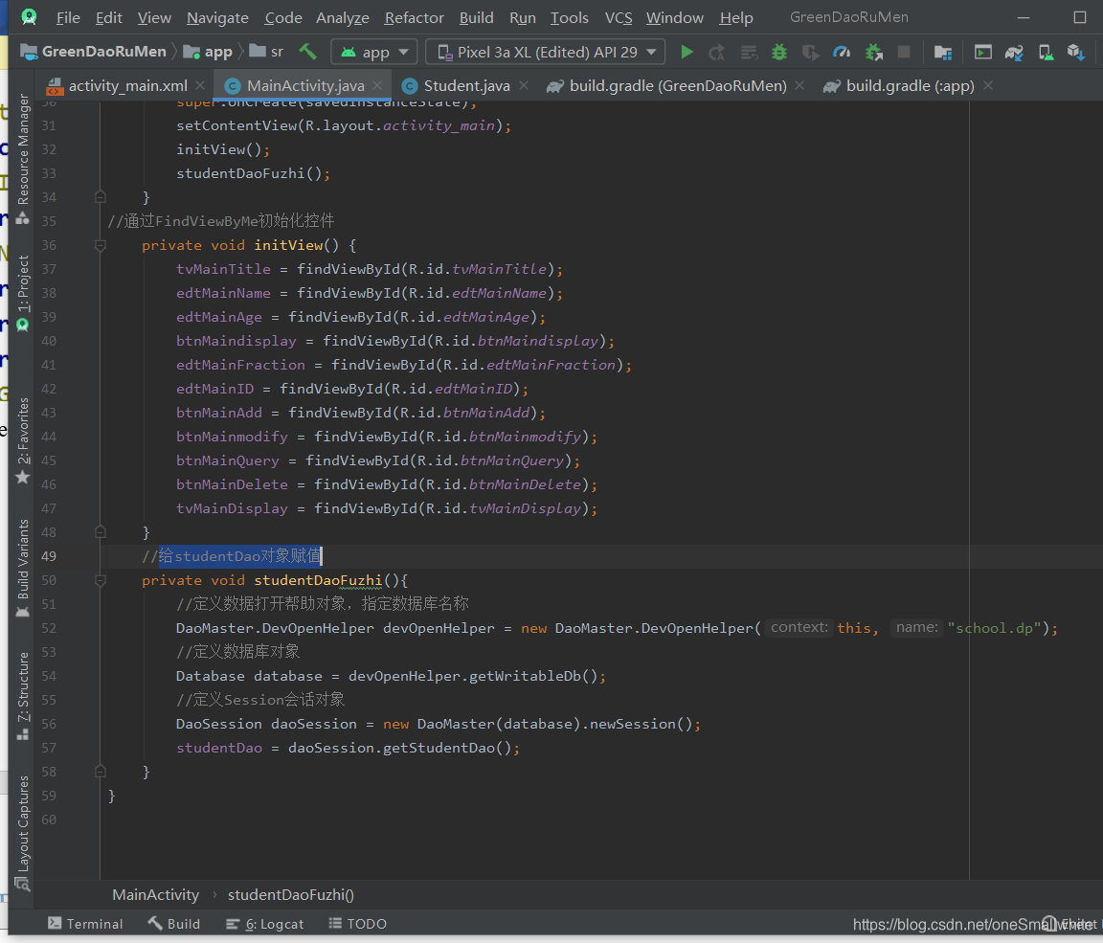Open the Refactor menu
This screenshot has width=1103, height=943.
click(x=414, y=17)
